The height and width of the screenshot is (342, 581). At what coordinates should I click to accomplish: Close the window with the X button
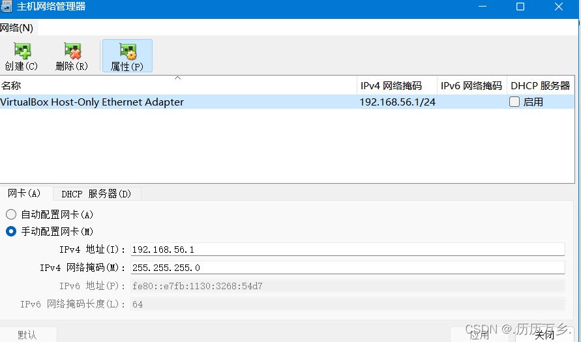pyautogui.click(x=559, y=7)
